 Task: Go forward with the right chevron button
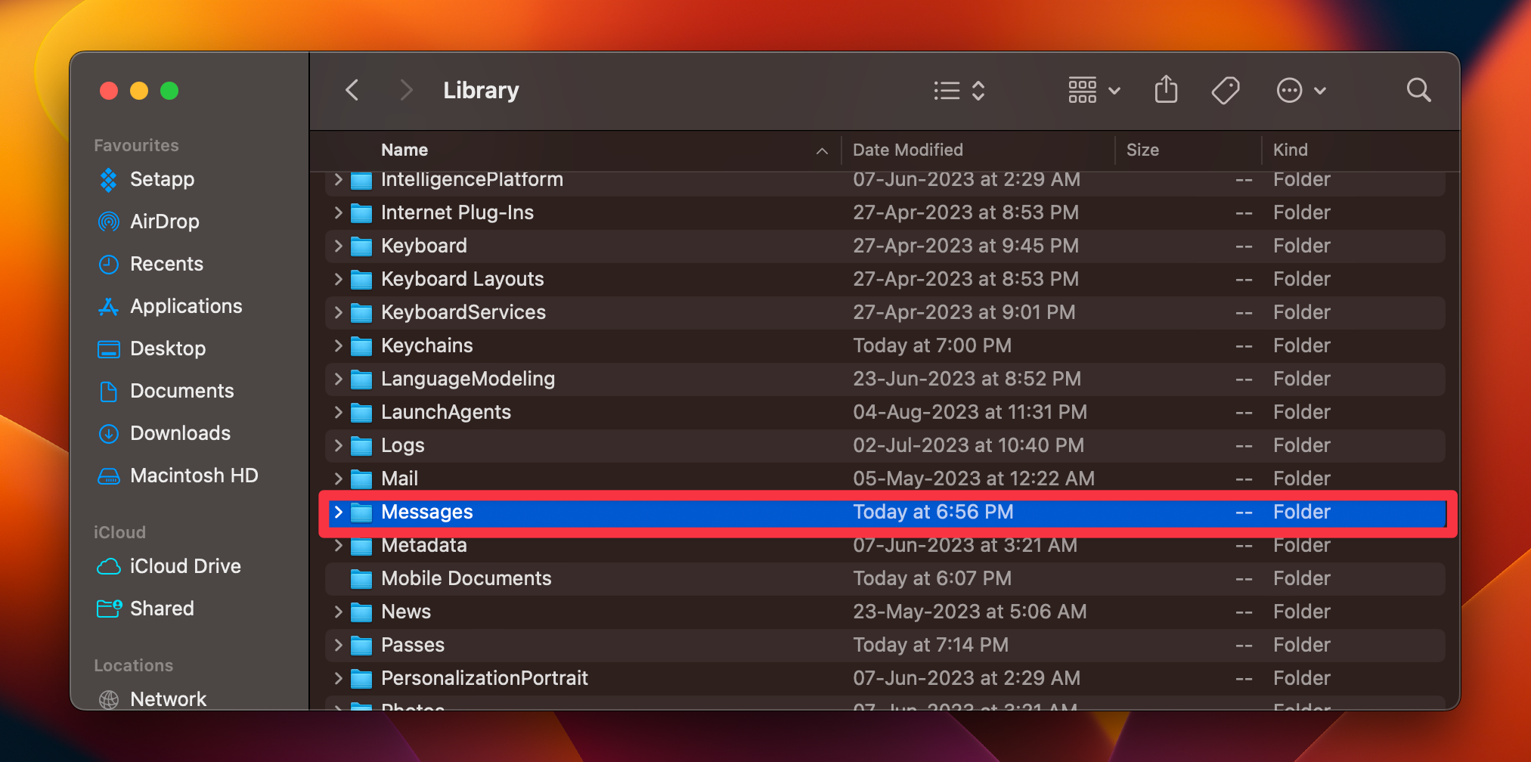coord(406,91)
